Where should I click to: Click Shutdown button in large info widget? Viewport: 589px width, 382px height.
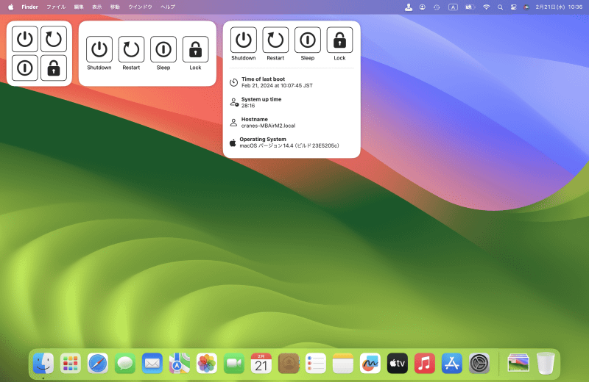244,40
